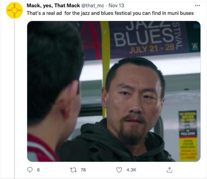Open tweet permalink via 'Nov 13' date
This screenshot has width=207, height=179.
[116, 6]
